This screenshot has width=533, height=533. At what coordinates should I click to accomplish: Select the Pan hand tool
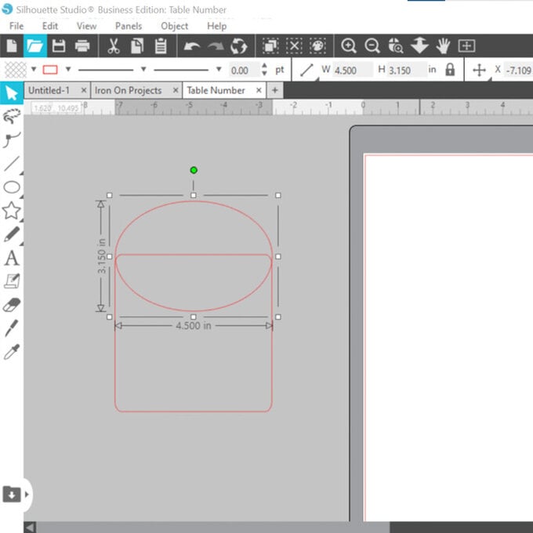pyautogui.click(x=443, y=45)
